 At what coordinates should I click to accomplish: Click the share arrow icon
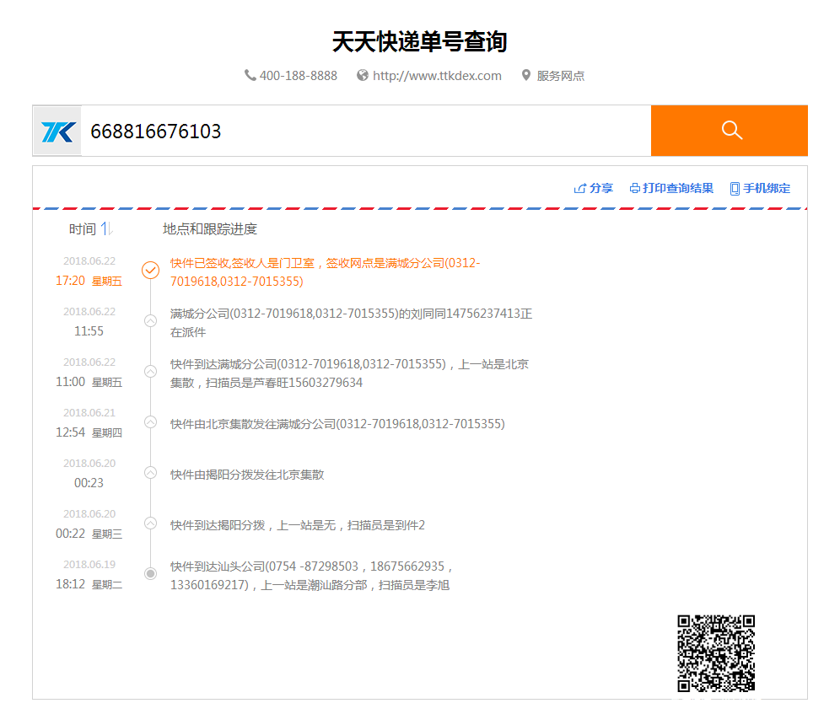(x=579, y=189)
